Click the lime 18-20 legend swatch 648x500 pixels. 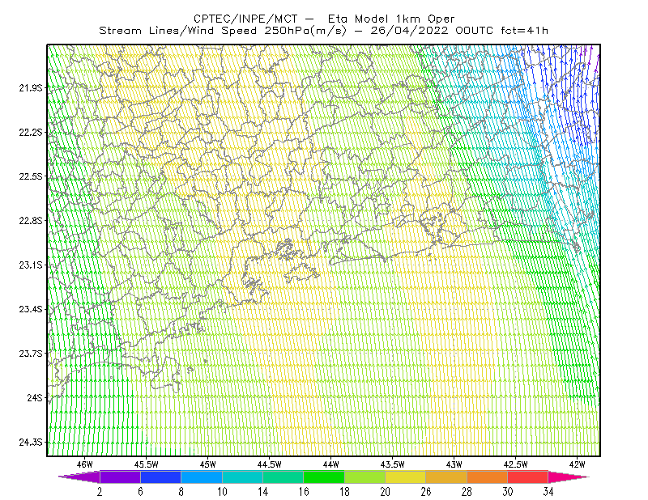click(x=365, y=477)
